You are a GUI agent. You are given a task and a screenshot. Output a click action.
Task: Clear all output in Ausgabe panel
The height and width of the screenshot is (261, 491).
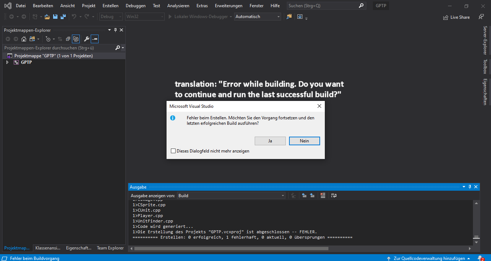point(323,195)
